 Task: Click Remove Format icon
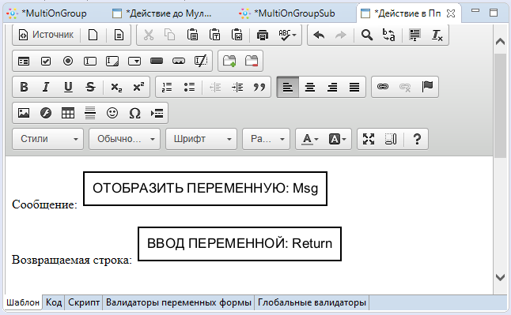click(x=437, y=35)
